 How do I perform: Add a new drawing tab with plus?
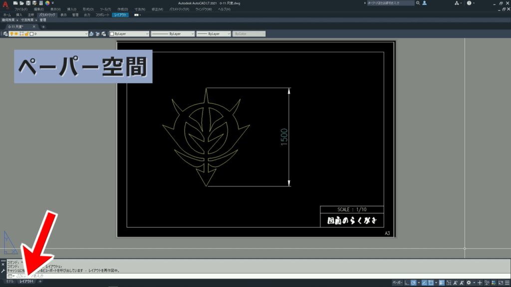43,27
